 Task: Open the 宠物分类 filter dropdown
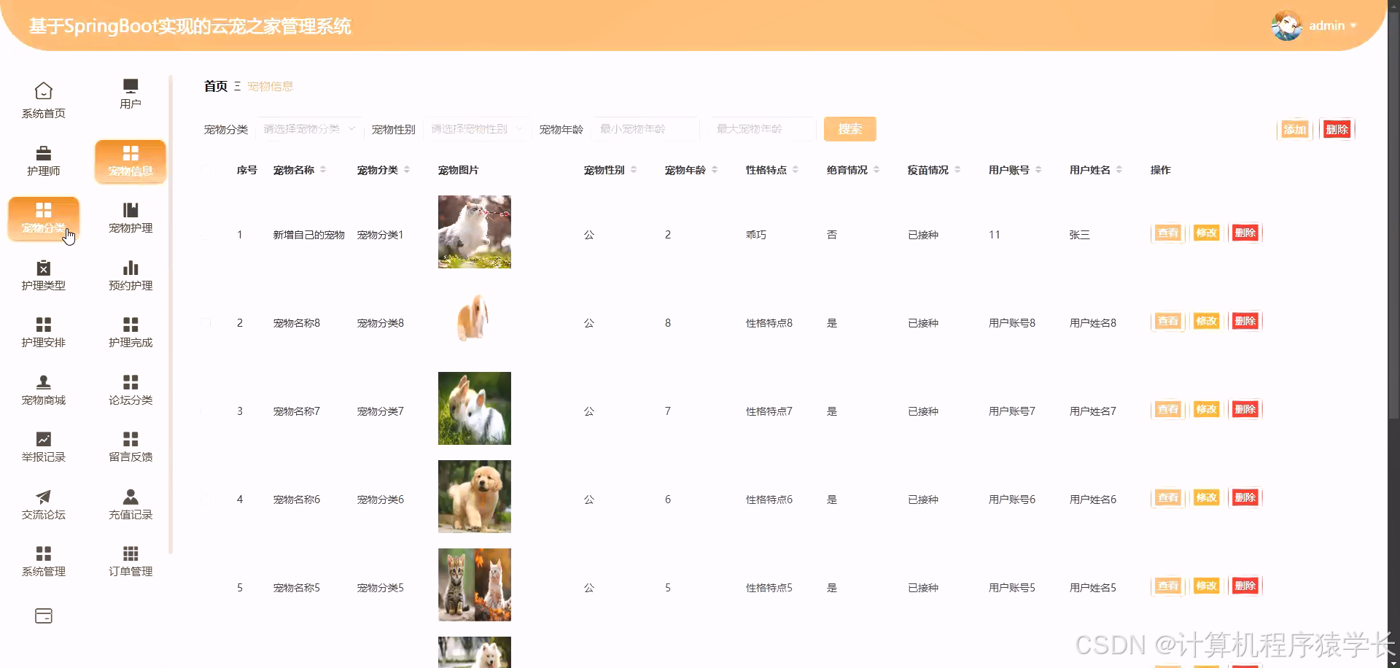pyautogui.click(x=308, y=128)
